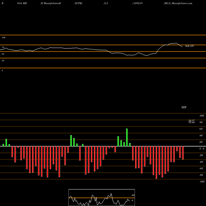Click the RSI axis label 50
Viewport: 206px width, 206px height.
3,54
